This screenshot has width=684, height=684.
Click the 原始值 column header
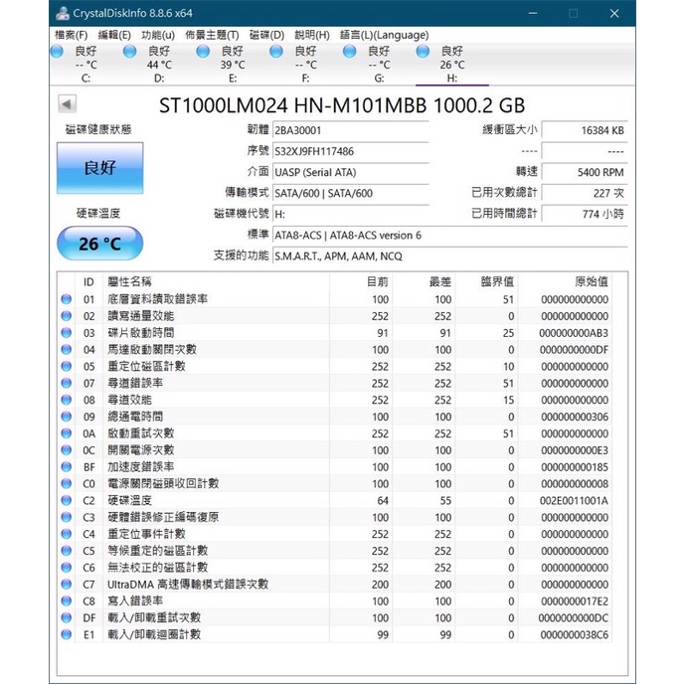[591, 282]
